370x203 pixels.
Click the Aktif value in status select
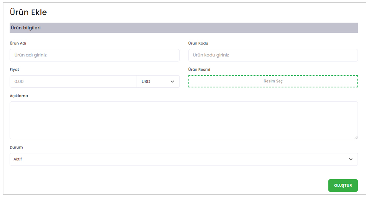tap(18, 159)
